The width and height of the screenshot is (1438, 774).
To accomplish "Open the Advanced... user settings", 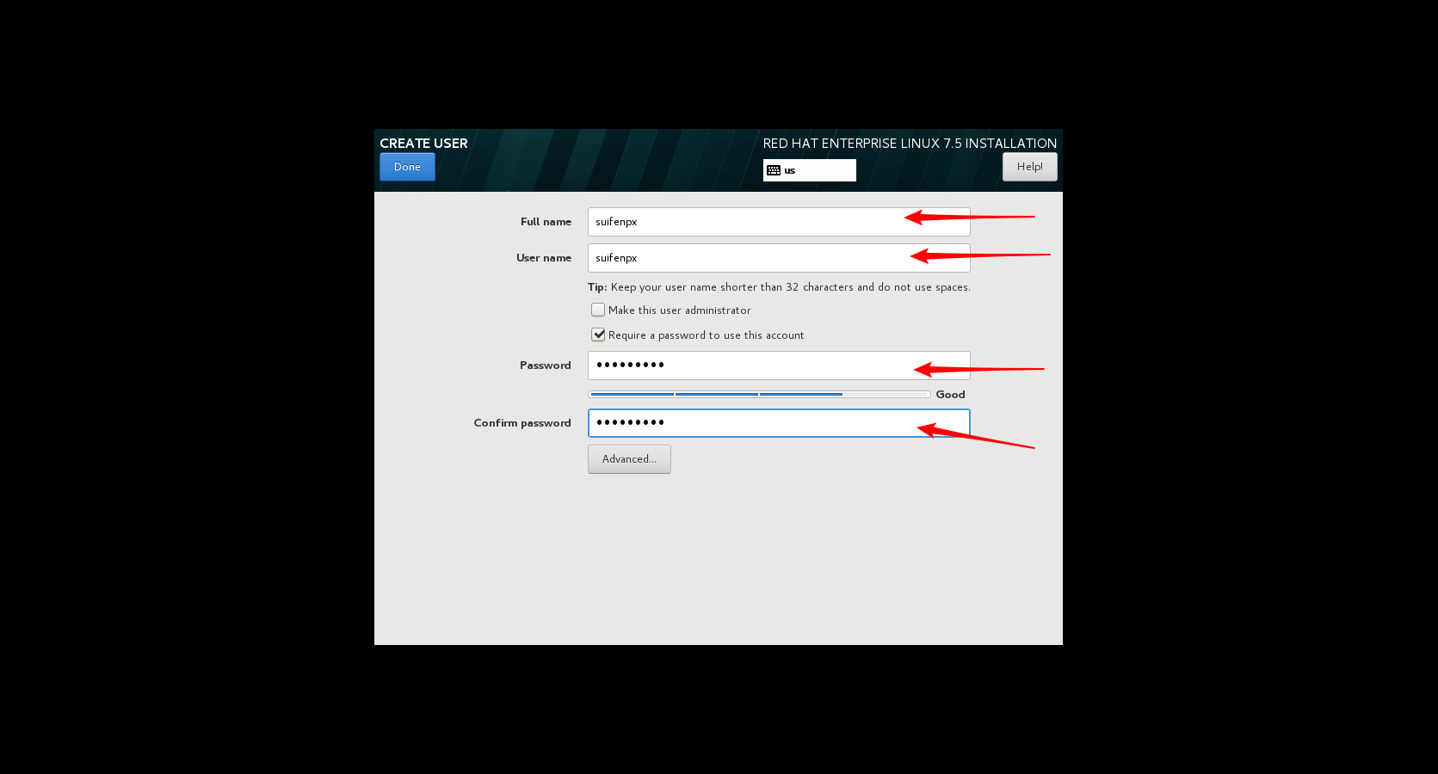I will pyautogui.click(x=629, y=459).
